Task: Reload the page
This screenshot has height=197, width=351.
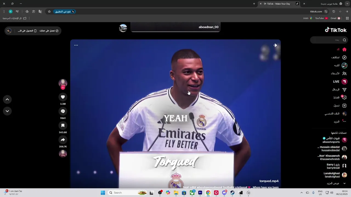Action: (334, 11)
